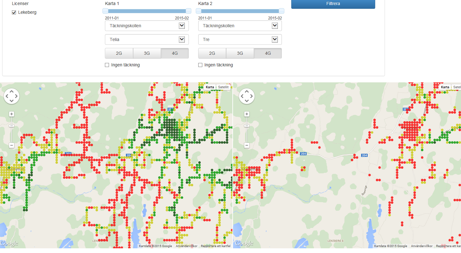Pan the Tre map downward
Viewport: 461px width, 253px height.
click(x=247, y=101)
